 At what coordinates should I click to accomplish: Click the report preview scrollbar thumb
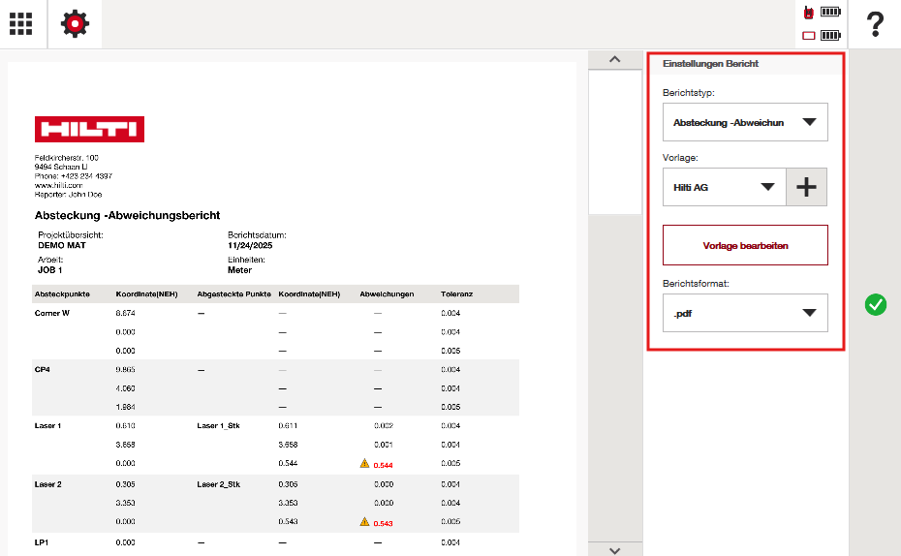click(x=614, y=140)
